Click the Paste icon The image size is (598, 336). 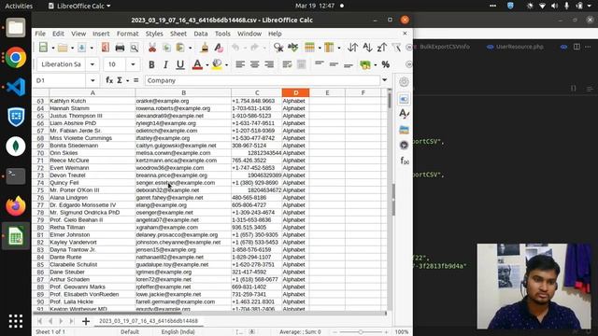pyautogui.click(x=180, y=48)
